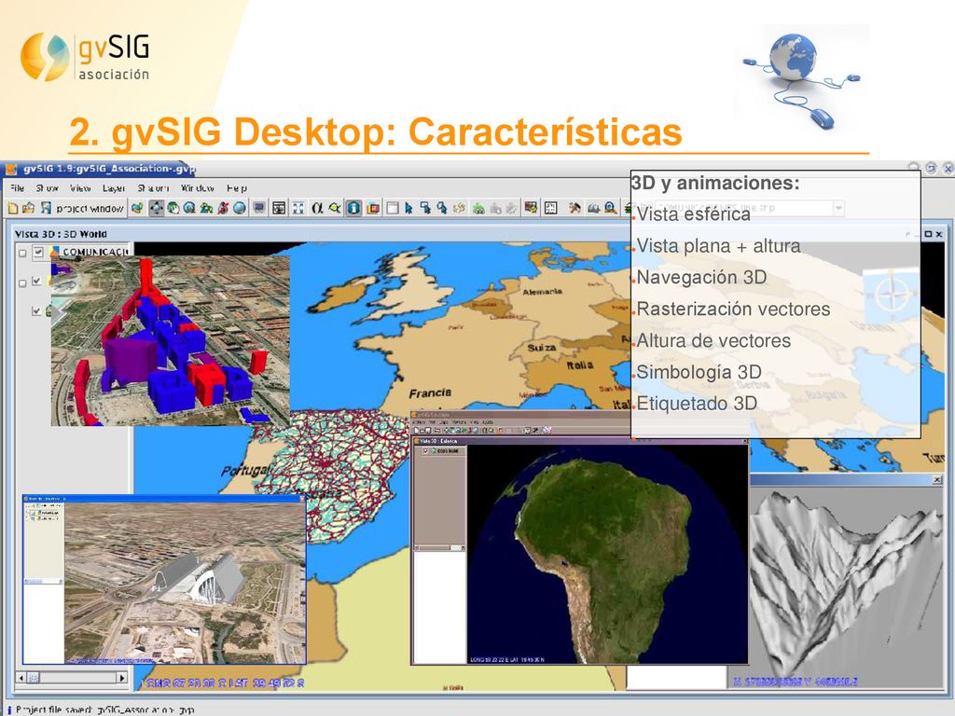Click the 'Vista esférica' bullet text
Viewport: 955px width, 716px height.
click(x=694, y=214)
